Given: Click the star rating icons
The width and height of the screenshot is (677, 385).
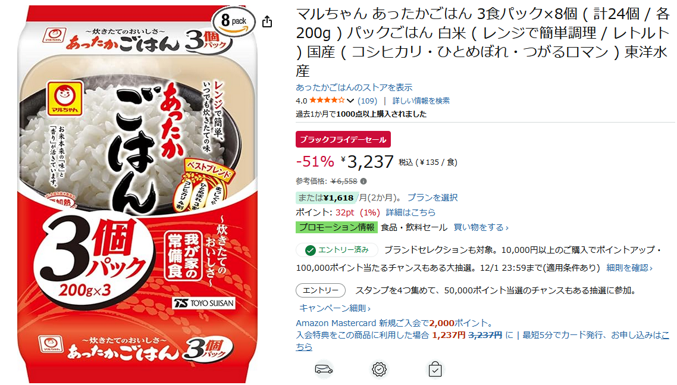Looking at the screenshot, I should coord(327,100).
